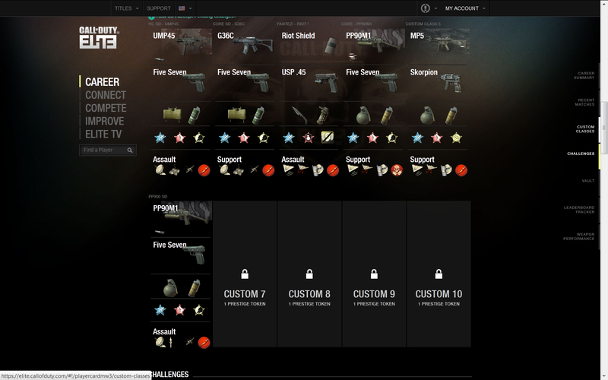Jump to CUSTOM CLASSES in right sidebar
Image resolution: width=608 pixels, height=380 pixels.
click(585, 129)
